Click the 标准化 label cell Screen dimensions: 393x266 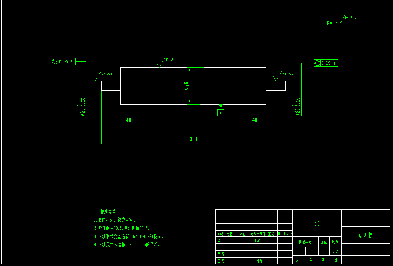point(260,240)
